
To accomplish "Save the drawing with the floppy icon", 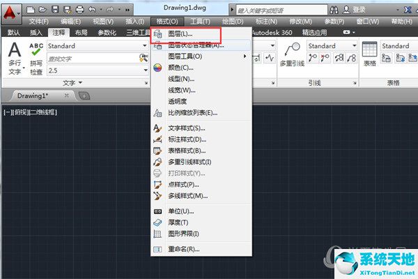I will tap(55, 10).
